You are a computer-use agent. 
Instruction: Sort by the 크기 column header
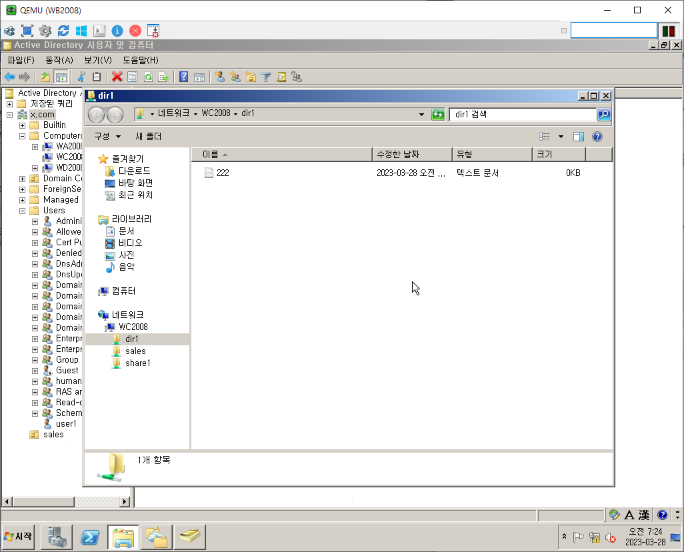(559, 154)
